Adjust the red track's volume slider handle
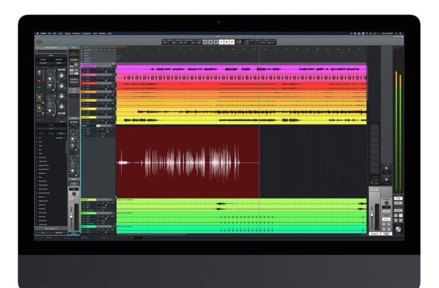The width and height of the screenshot is (439, 288). point(106,88)
